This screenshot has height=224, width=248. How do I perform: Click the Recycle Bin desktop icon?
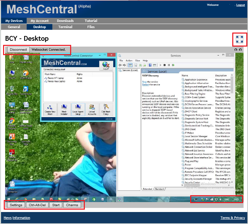click(x=12, y=90)
